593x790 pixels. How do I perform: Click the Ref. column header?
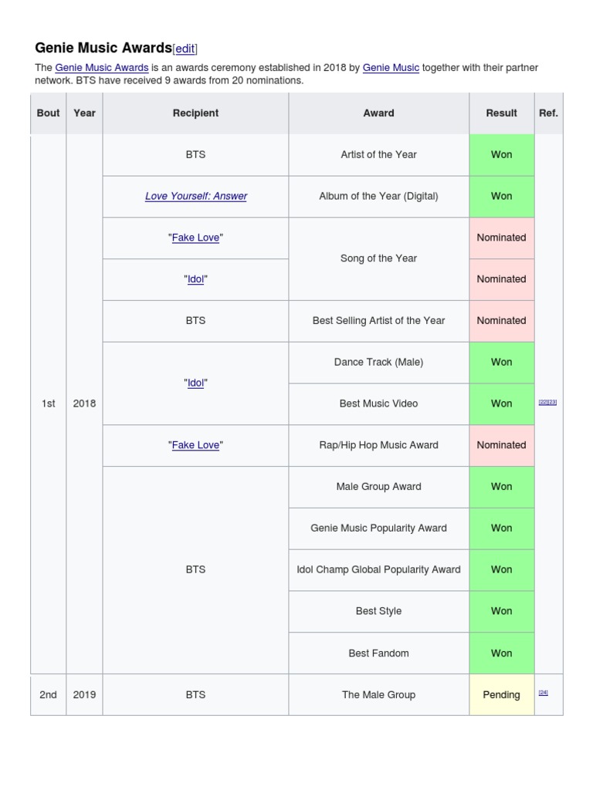(548, 113)
